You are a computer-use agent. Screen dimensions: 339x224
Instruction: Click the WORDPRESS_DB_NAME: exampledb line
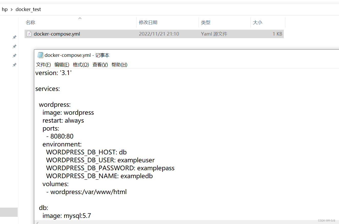100,176
